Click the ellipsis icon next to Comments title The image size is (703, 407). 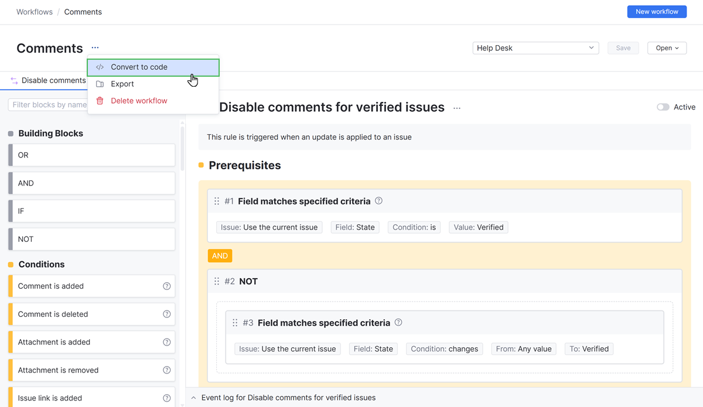pyautogui.click(x=95, y=48)
